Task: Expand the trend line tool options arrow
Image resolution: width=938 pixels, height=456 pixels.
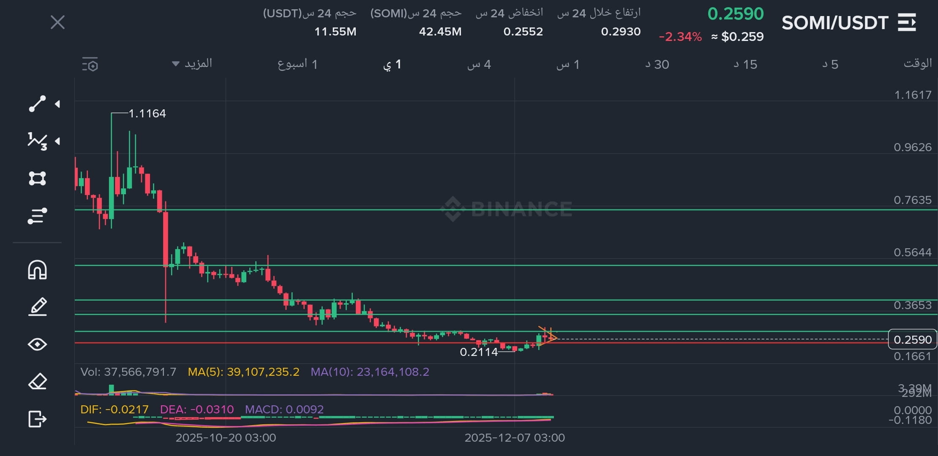Action: [57, 104]
